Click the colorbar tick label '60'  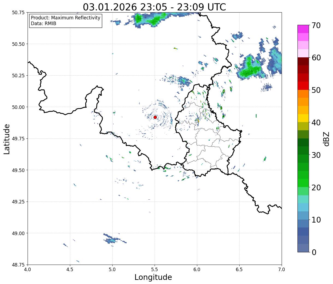point(316,58)
